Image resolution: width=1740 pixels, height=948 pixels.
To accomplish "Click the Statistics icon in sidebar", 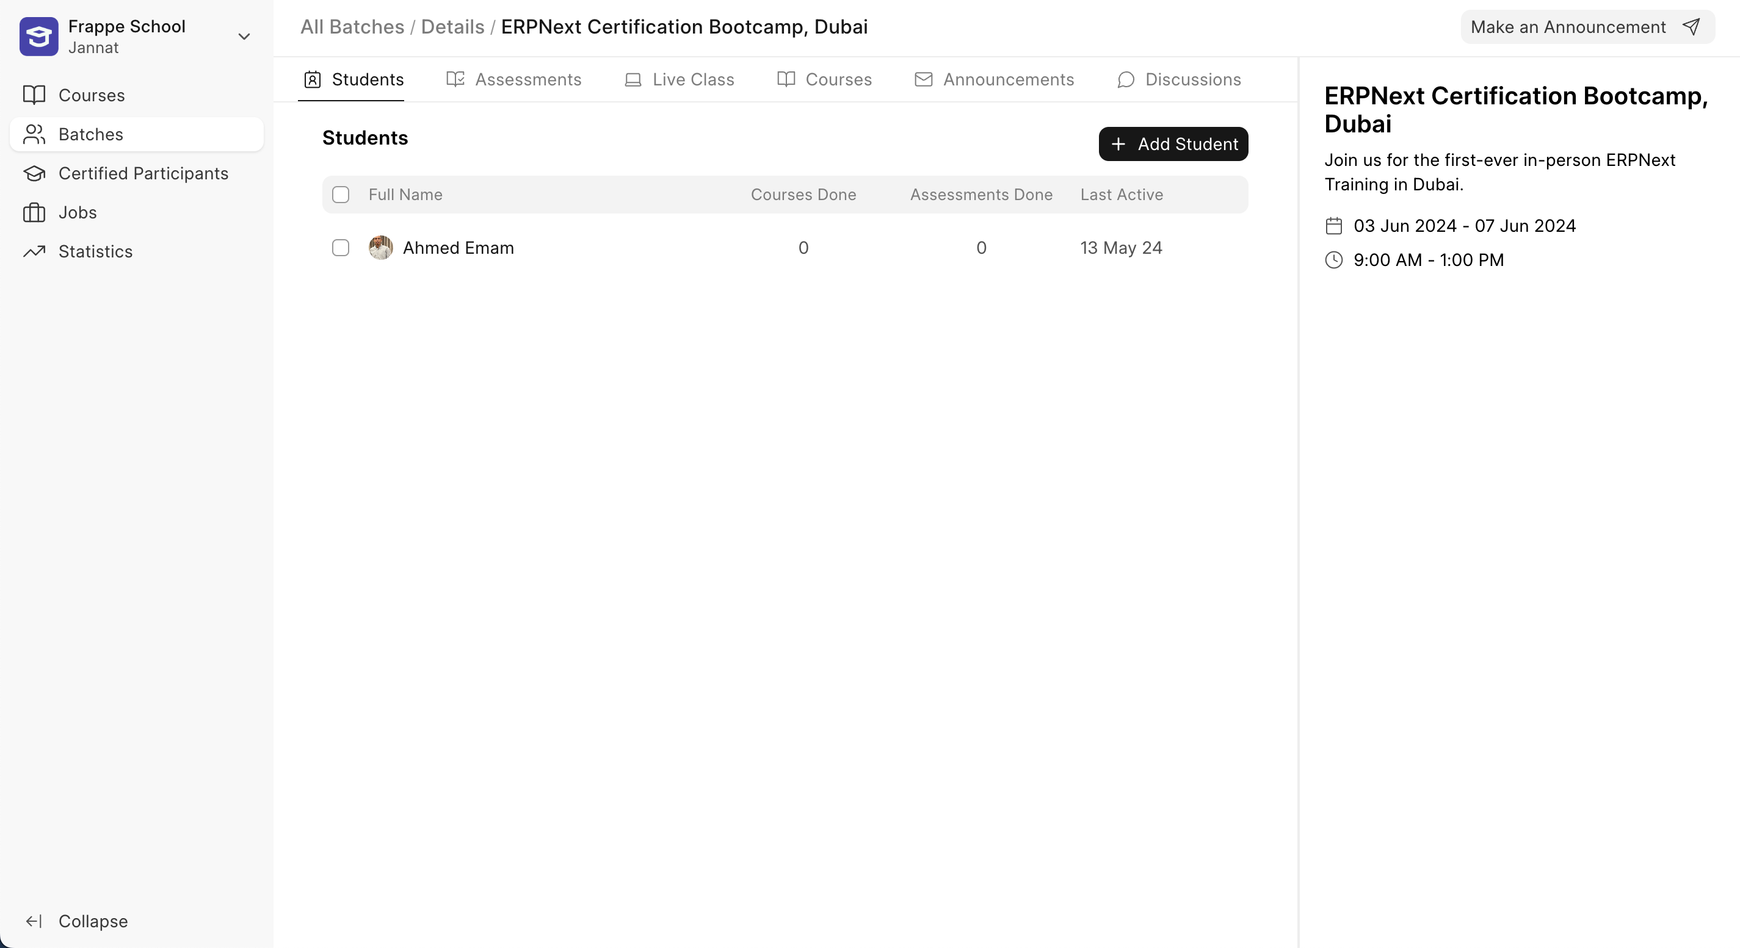I will coord(36,251).
